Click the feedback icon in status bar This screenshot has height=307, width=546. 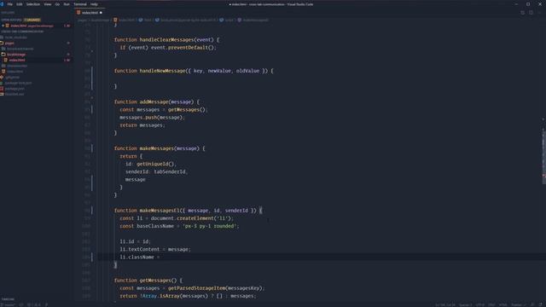533,305
